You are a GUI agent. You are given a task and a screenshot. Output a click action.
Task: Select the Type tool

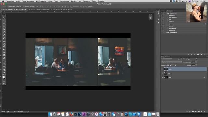click(4, 61)
